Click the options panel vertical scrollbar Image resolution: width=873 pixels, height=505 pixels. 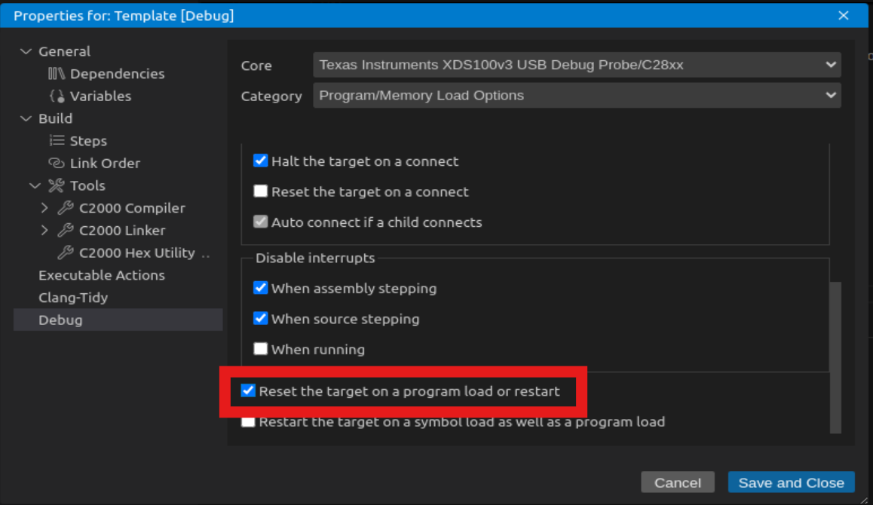click(x=835, y=357)
